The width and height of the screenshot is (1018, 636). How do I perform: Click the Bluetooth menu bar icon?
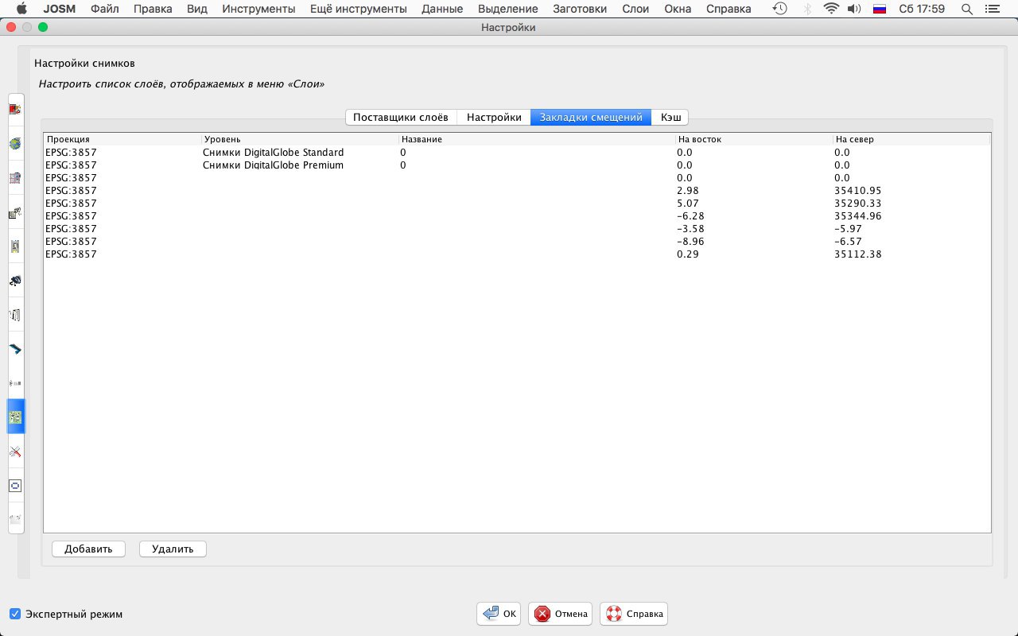807,9
